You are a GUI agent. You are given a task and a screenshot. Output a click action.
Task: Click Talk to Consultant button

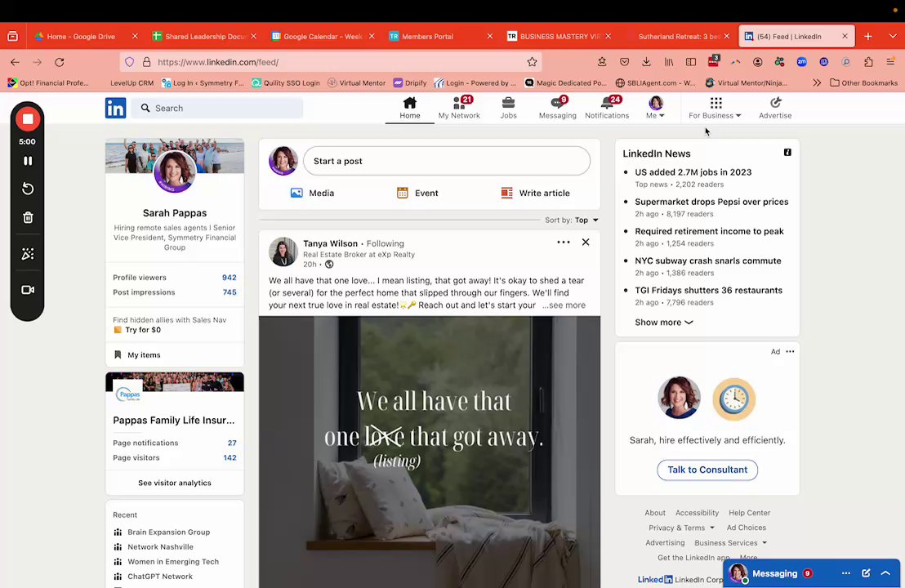[x=707, y=470]
